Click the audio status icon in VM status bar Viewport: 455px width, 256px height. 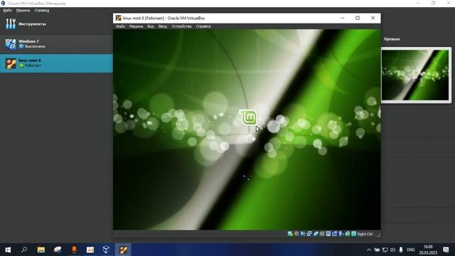303,234
